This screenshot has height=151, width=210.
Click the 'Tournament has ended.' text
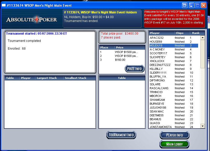click(x=81, y=21)
